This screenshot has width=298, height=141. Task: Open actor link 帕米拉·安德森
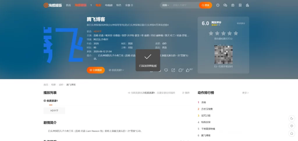click(113, 35)
